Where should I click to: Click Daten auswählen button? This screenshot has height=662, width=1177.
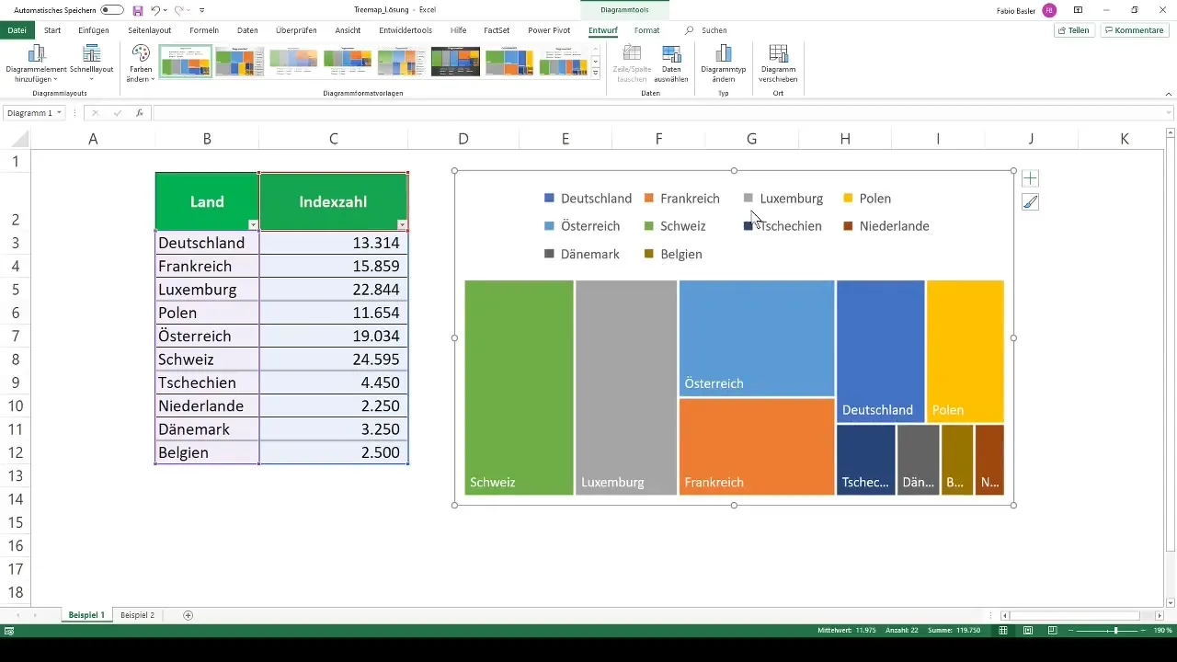pyautogui.click(x=671, y=64)
